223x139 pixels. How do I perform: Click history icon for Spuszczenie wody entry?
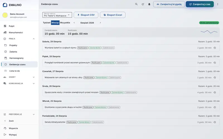(215, 93)
